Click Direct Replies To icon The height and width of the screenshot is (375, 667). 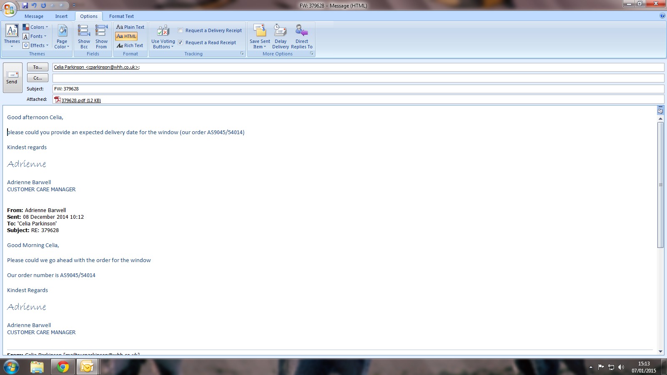point(301,31)
